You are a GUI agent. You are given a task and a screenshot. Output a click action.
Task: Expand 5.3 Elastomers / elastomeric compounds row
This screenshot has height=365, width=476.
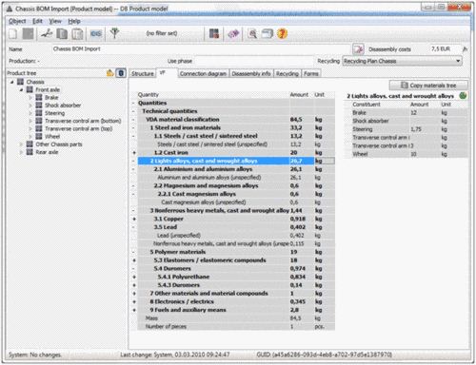[134, 260]
